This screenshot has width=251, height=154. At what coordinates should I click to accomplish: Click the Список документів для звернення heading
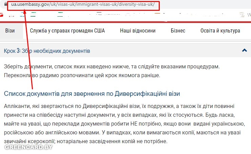point(92,93)
